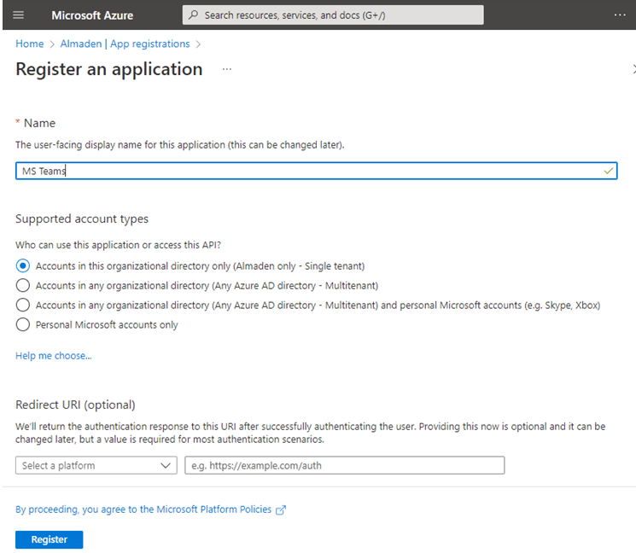The height and width of the screenshot is (553, 636).
Task: Open the Azure portal hamburger menu
Action: click(x=19, y=15)
